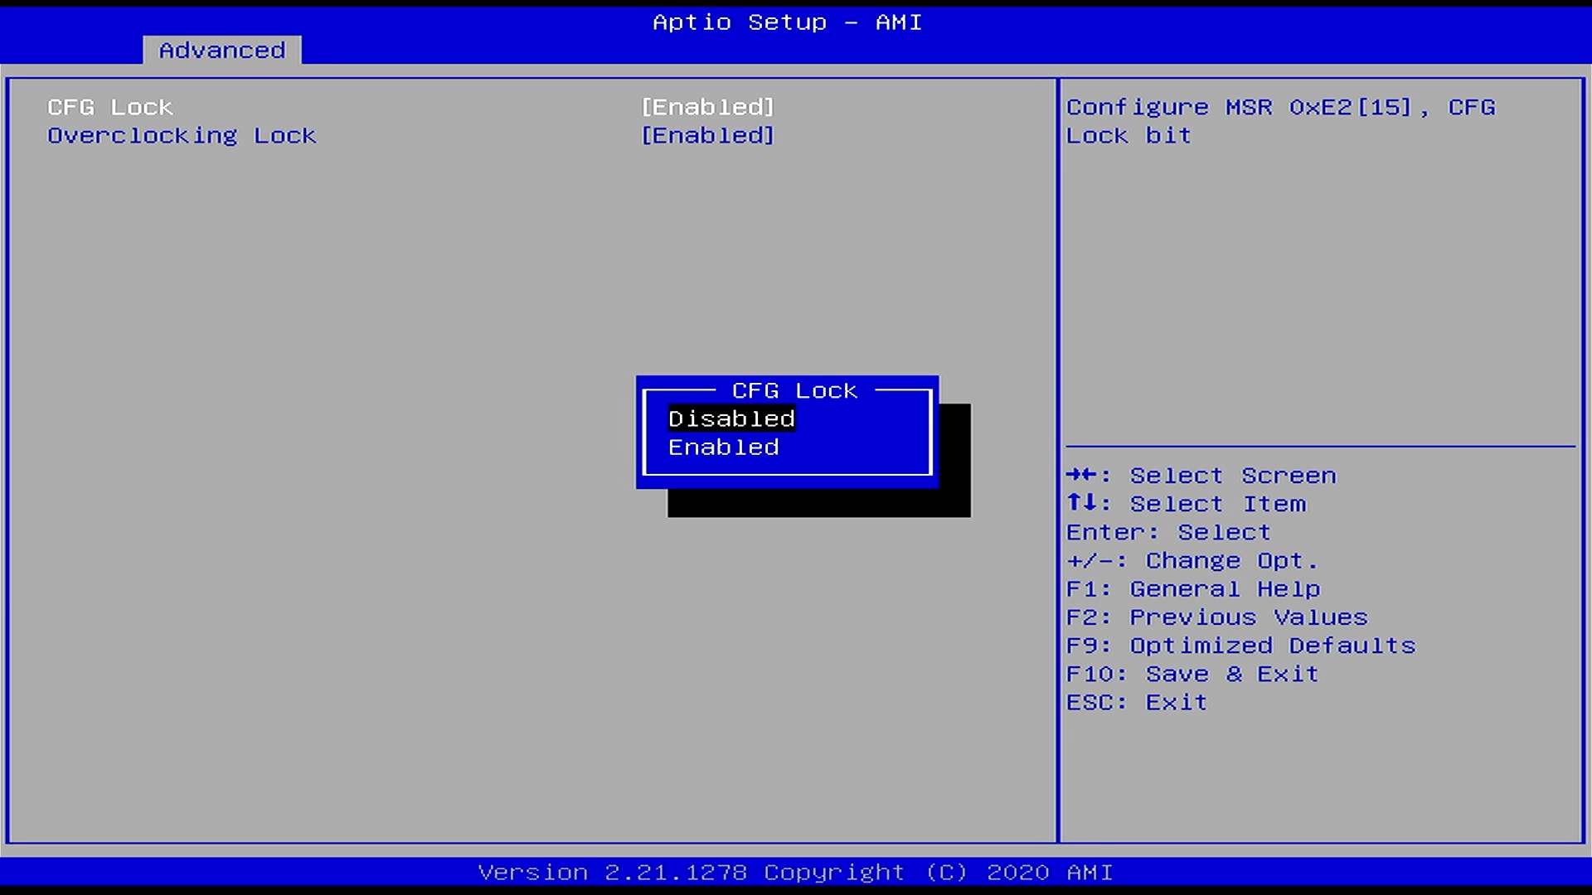Viewport: 1592px width, 895px height.
Task: Open the Overclocking Lock [Enabled] value dropdown
Action: pyautogui.click(x=707, y=136)
